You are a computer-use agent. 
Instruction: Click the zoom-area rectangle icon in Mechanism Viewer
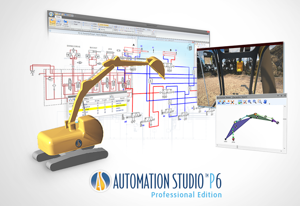click(x=260, y=101)
